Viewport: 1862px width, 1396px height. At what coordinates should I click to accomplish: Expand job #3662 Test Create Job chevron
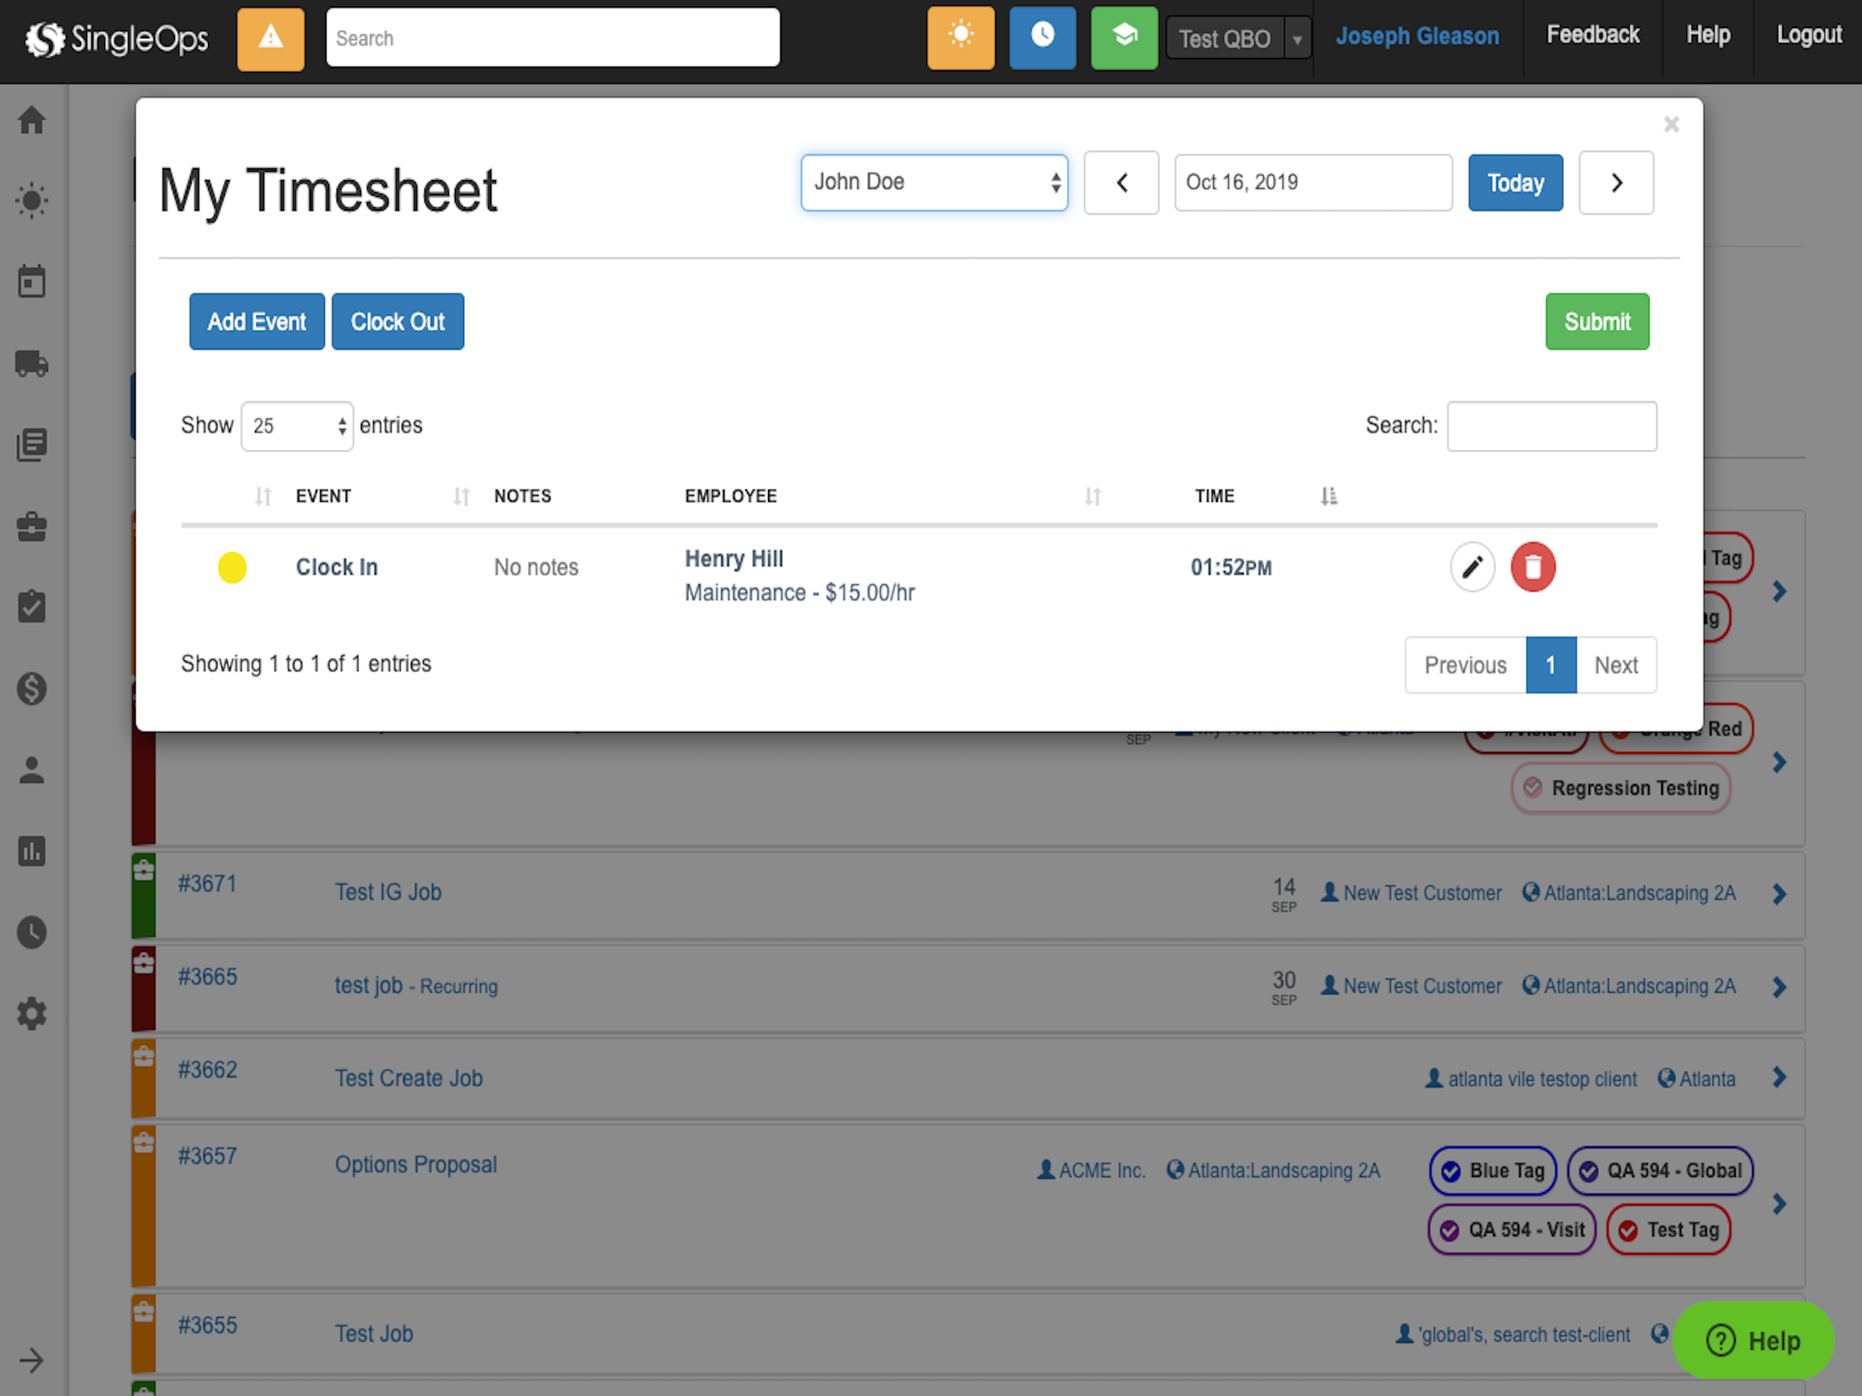point(1780,1077)
